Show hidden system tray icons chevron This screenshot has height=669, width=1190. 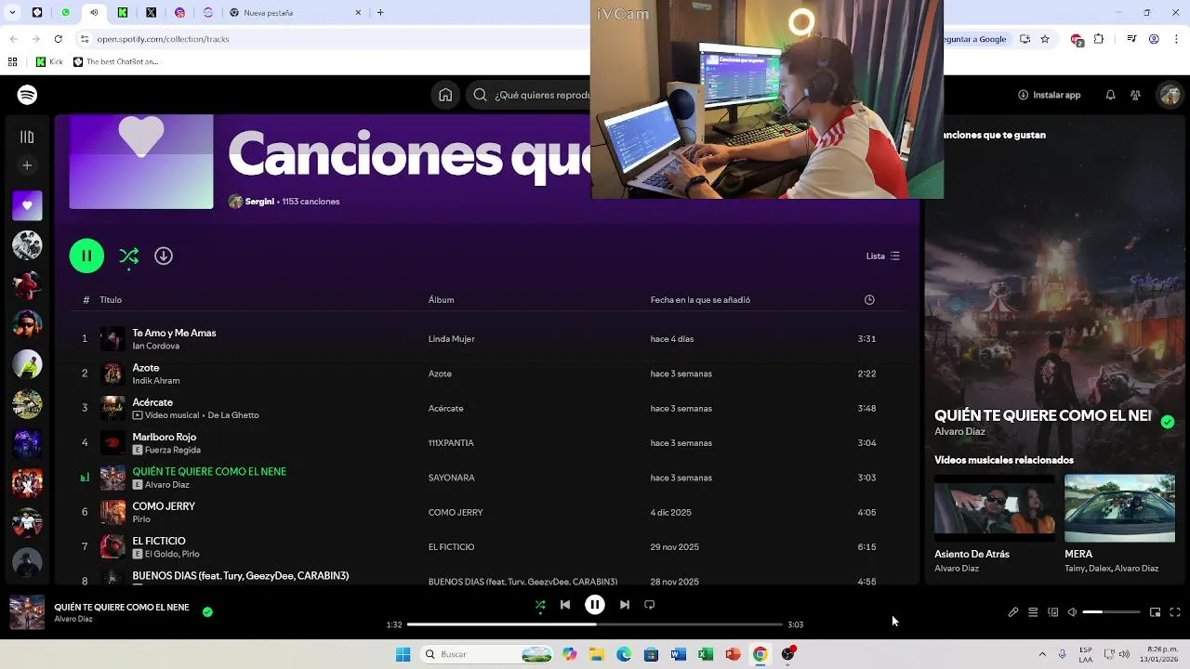pos(1042,654)
